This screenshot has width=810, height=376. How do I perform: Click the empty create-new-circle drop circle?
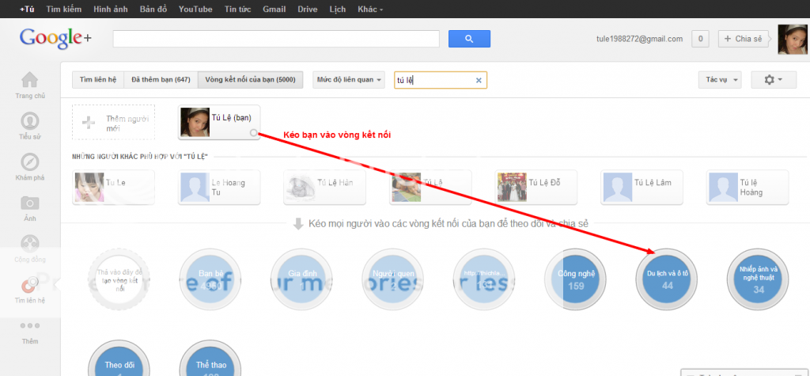(x=119, y=279)
